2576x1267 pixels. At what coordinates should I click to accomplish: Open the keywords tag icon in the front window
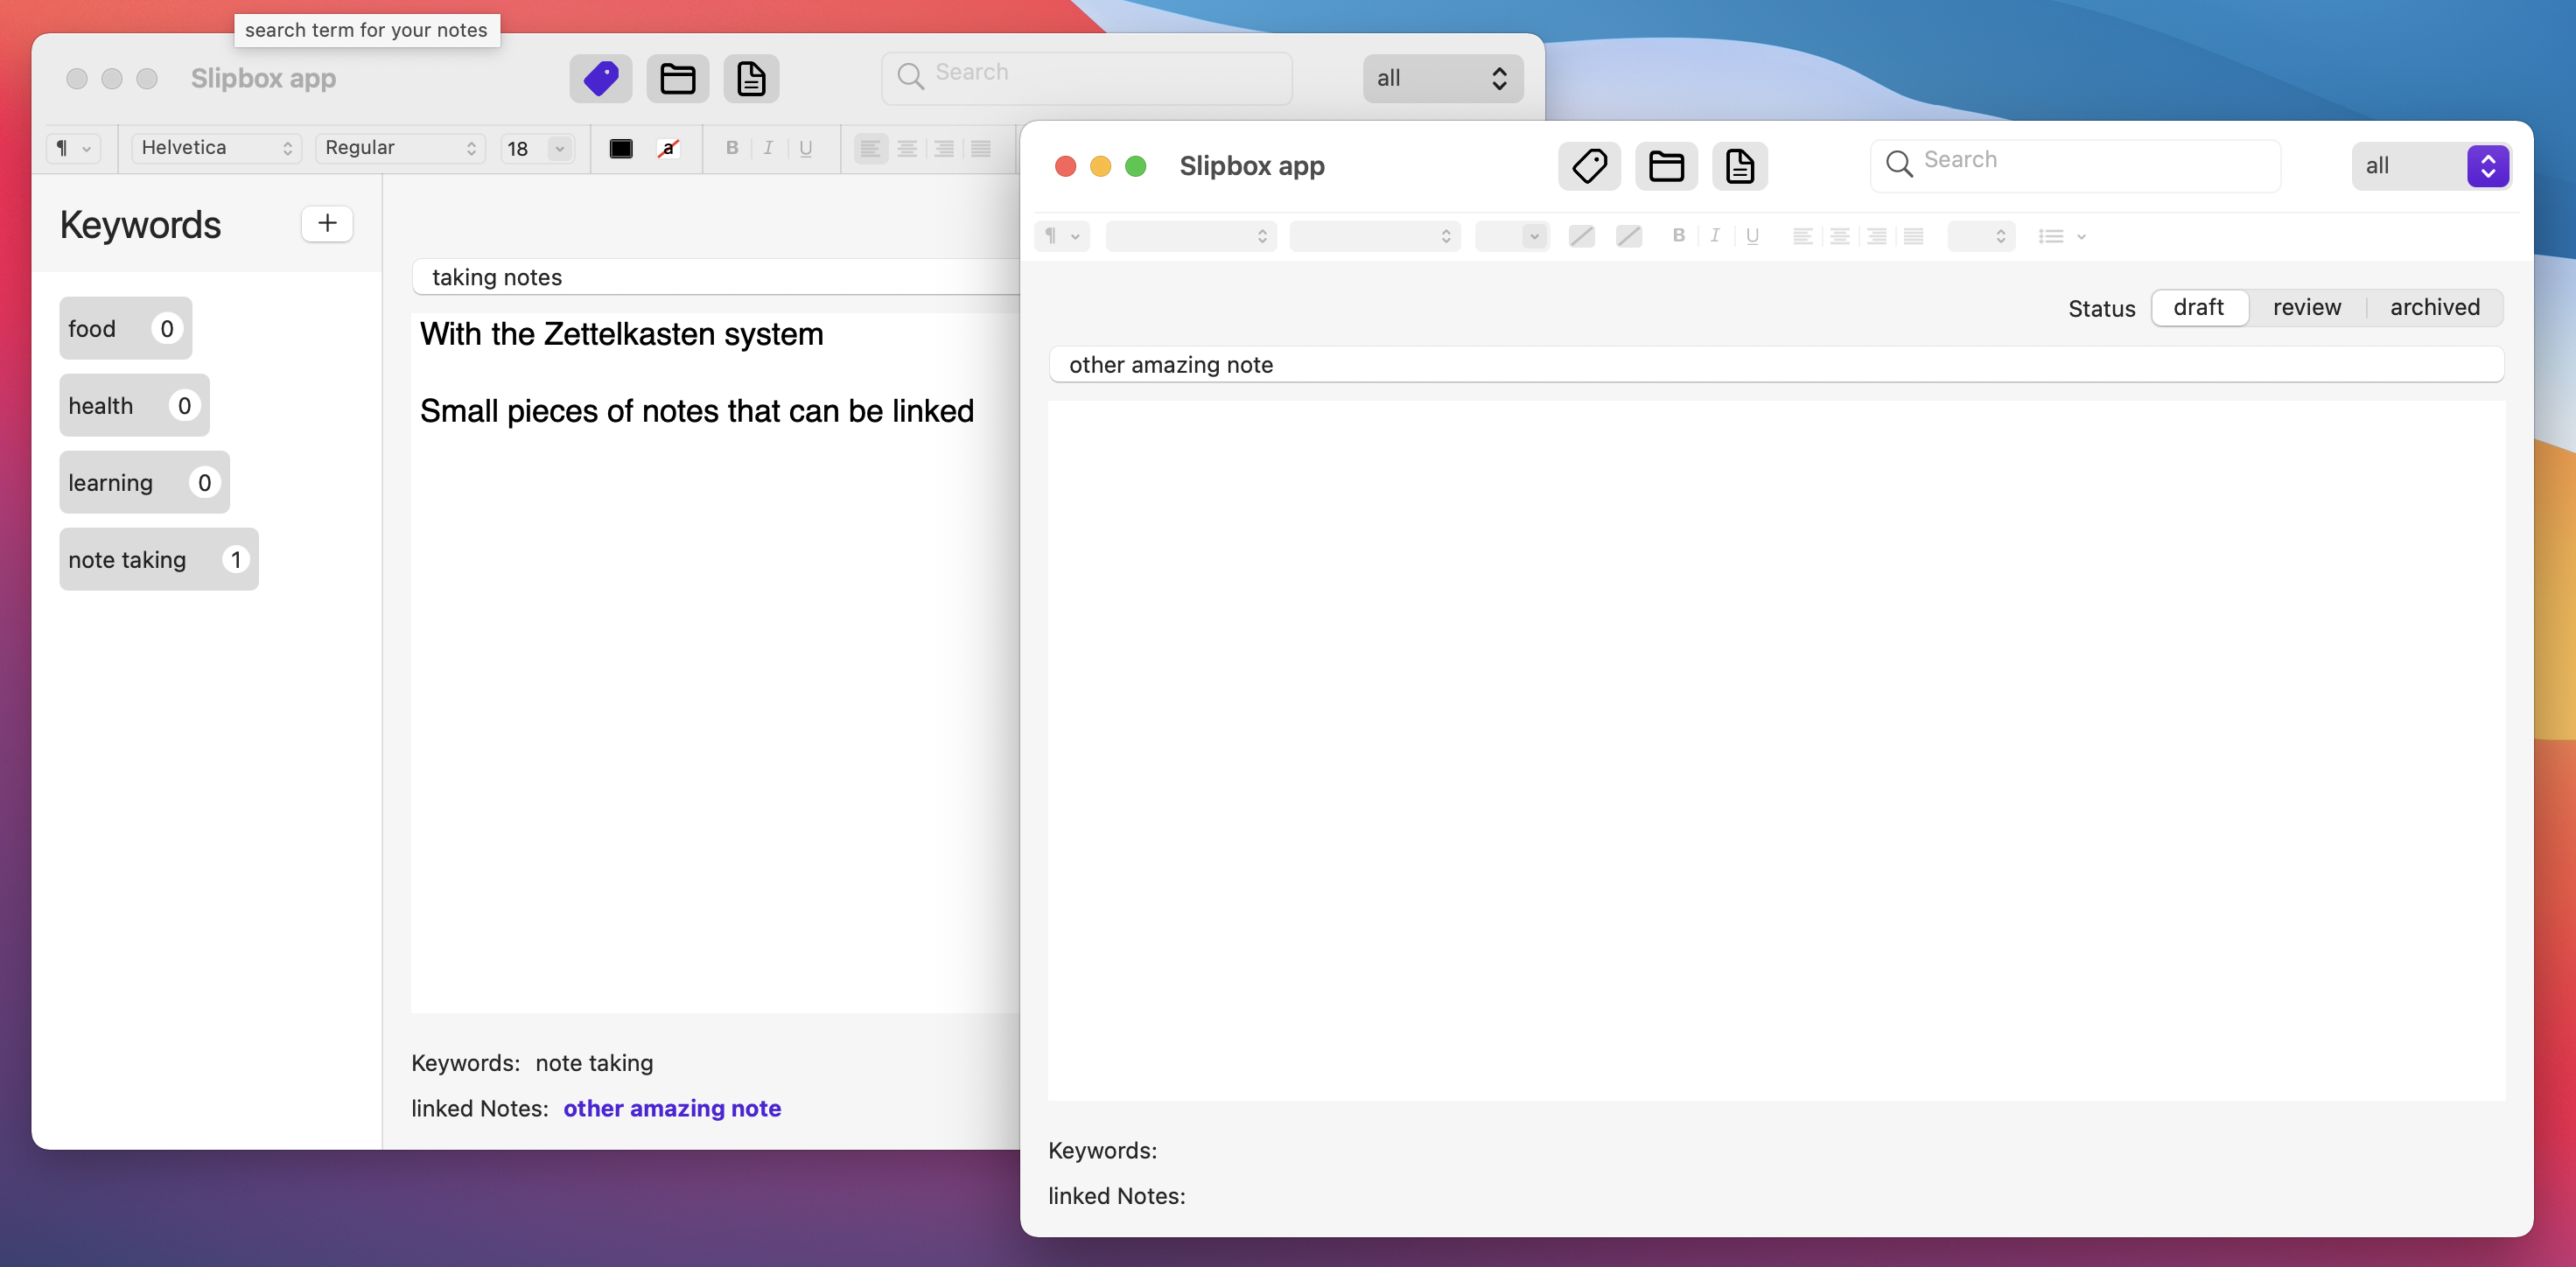1590,166
